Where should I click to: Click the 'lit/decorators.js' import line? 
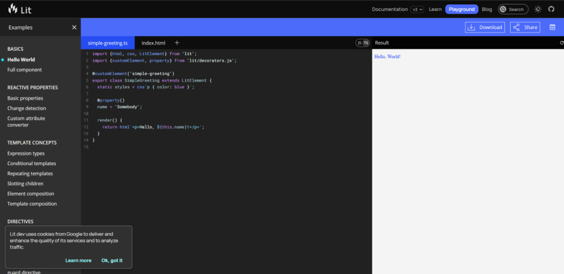(x=164, y=61)
